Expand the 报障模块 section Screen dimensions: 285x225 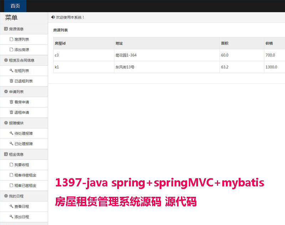click(x=24, y=123)
